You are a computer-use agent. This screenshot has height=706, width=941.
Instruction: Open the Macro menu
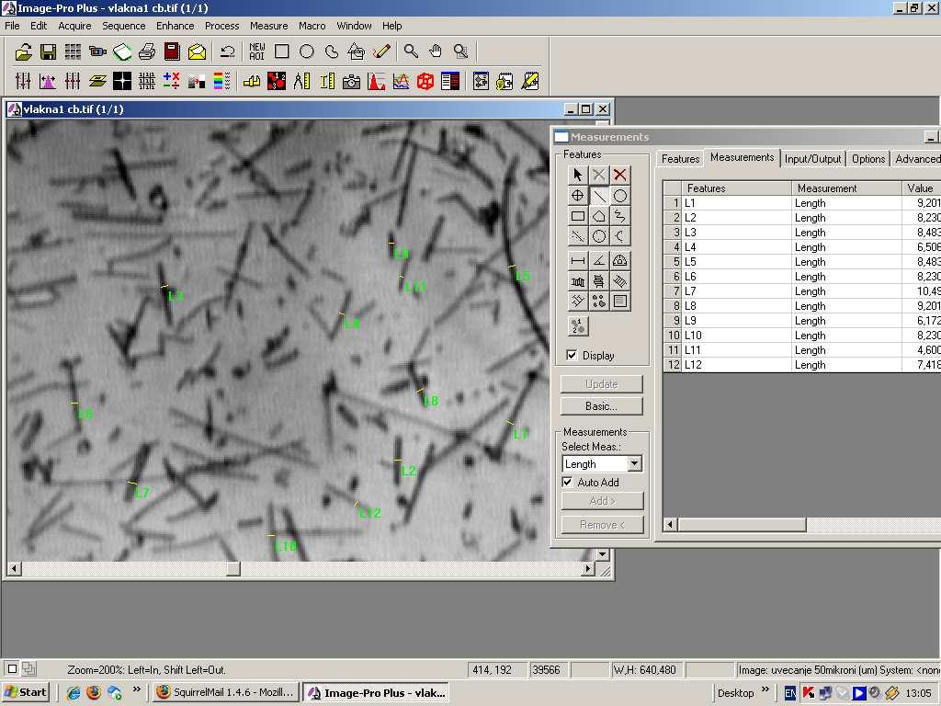tap(312, 26)
